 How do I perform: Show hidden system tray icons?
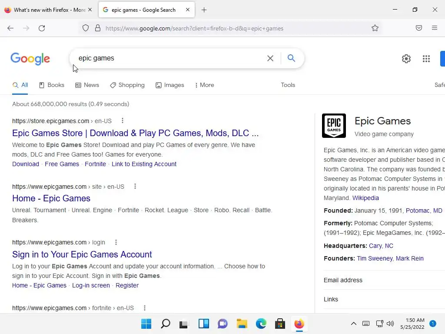354,324
